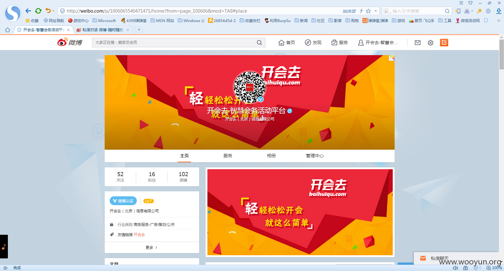Click the Weibo search field 大家正在搜
Viewport: 504px width, 271px height.
click(174, 43)
